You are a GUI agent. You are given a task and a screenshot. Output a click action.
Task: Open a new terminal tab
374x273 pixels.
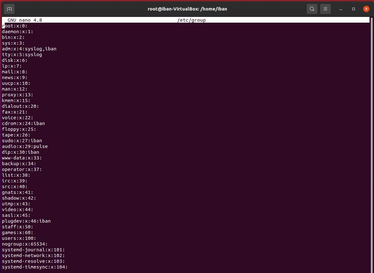(x=9, y=9)
